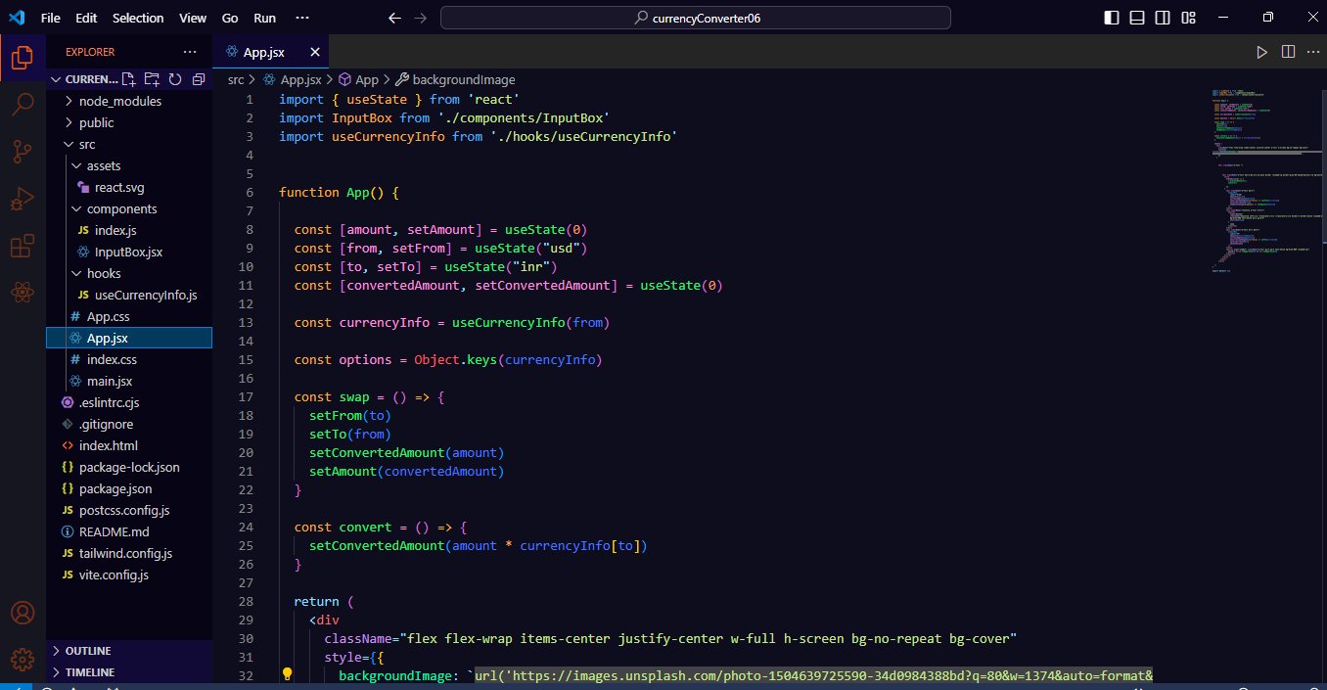The width and height of the screenshot is (1327, 690).
Task: Toggle the primary side bar layout button
Action: point(1111,18)
